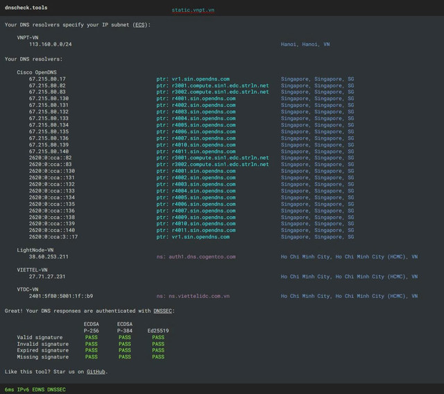444x394 pixels.
Task: Click the Missing signature row label
Action: click(x=43, y=357)
